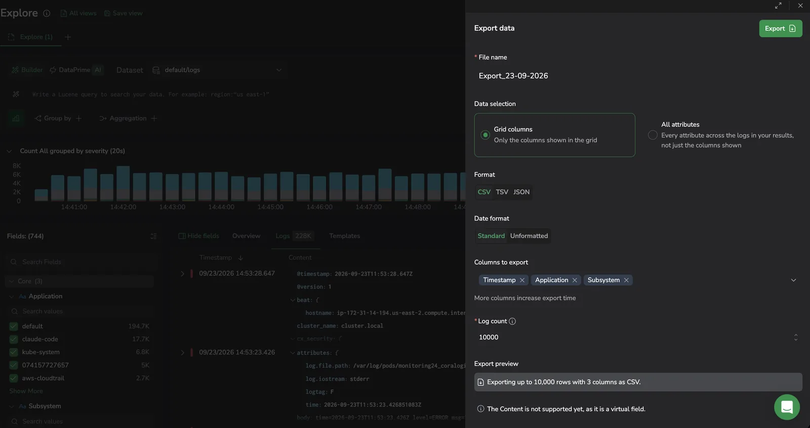Sort by Timestamp column arrow
The width and height of the screenshot is (810, 428).
[240, 258]
